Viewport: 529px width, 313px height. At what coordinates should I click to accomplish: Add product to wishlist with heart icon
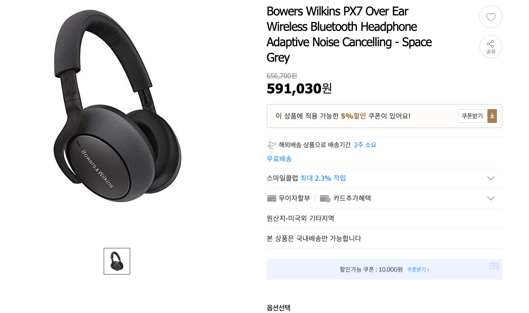[490, 17]
